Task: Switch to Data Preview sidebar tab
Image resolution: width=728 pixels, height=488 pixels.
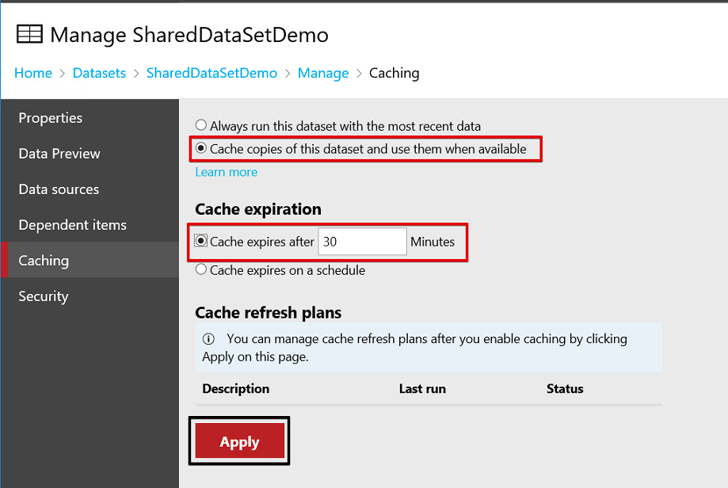Action: pyautogui.click(x=59, y=154)
